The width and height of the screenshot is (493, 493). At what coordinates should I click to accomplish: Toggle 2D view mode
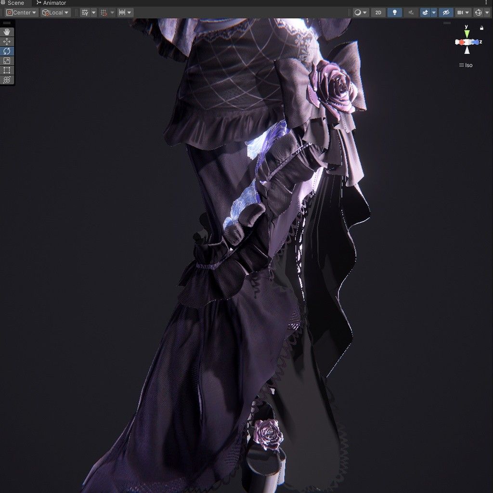[378, 13]
